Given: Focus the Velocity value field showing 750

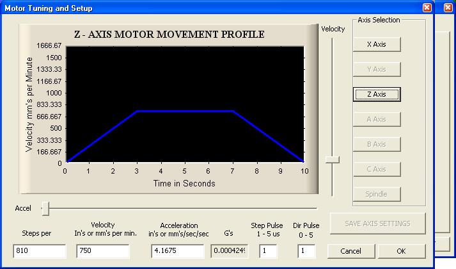Looking at the screenshot, I should 102,252.
